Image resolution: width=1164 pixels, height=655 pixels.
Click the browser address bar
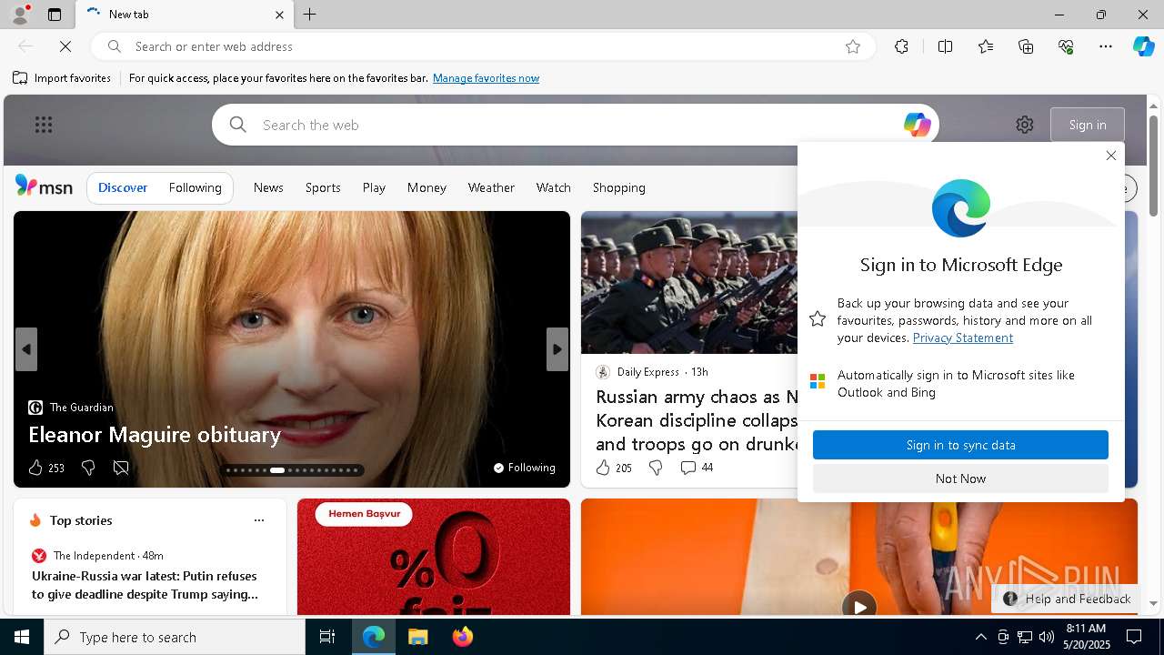482,46
